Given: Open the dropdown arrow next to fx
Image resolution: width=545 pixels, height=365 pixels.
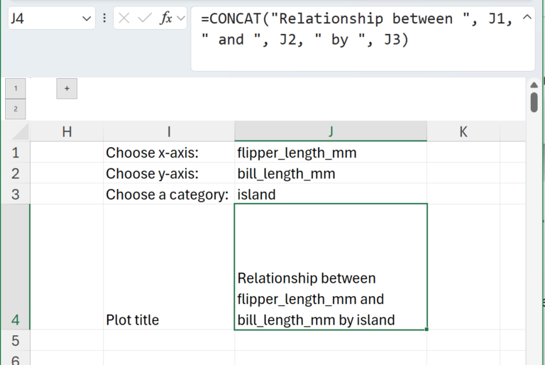Looking at the screenshot, I should 181,18.
